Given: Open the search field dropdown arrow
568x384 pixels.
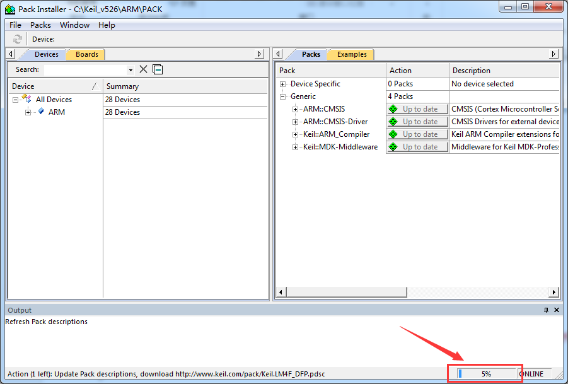Looking at the screenshot, I should pyautogui.click(x=130, y=70).
